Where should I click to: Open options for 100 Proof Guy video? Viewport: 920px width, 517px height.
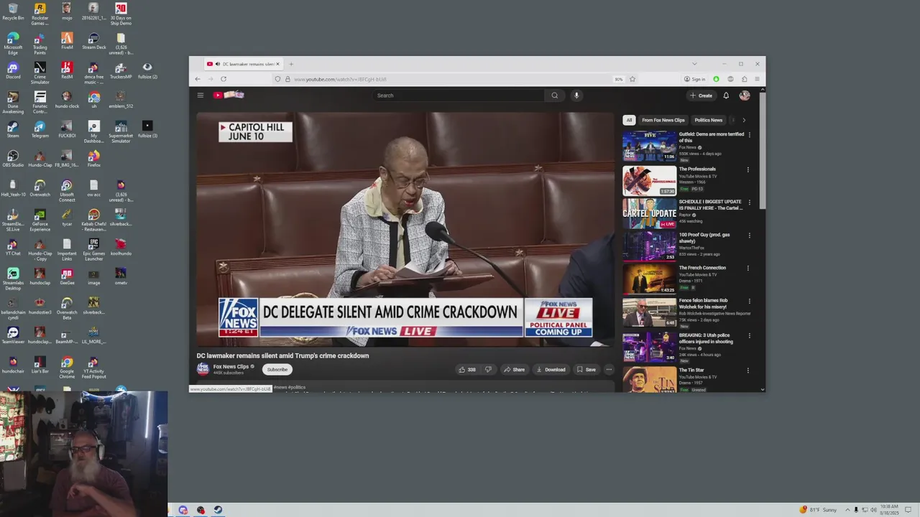coord(750,236)
